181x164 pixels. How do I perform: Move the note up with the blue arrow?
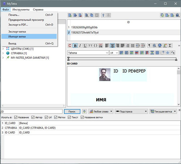[103, 15]
